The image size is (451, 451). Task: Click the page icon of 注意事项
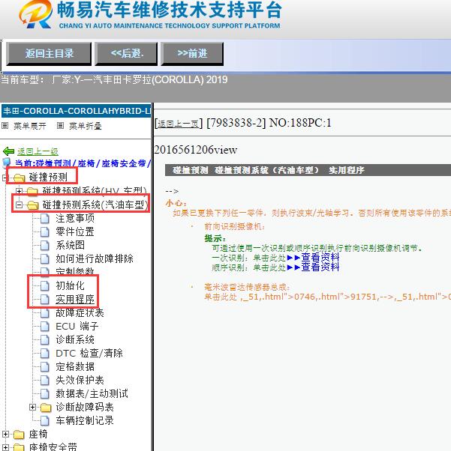[45, 218]
